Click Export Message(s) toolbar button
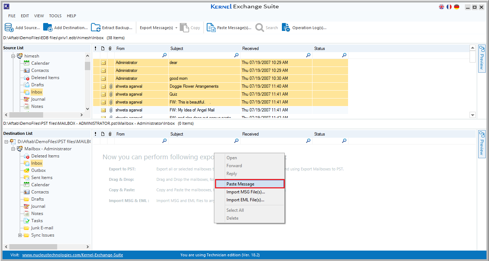 [156, 28]
